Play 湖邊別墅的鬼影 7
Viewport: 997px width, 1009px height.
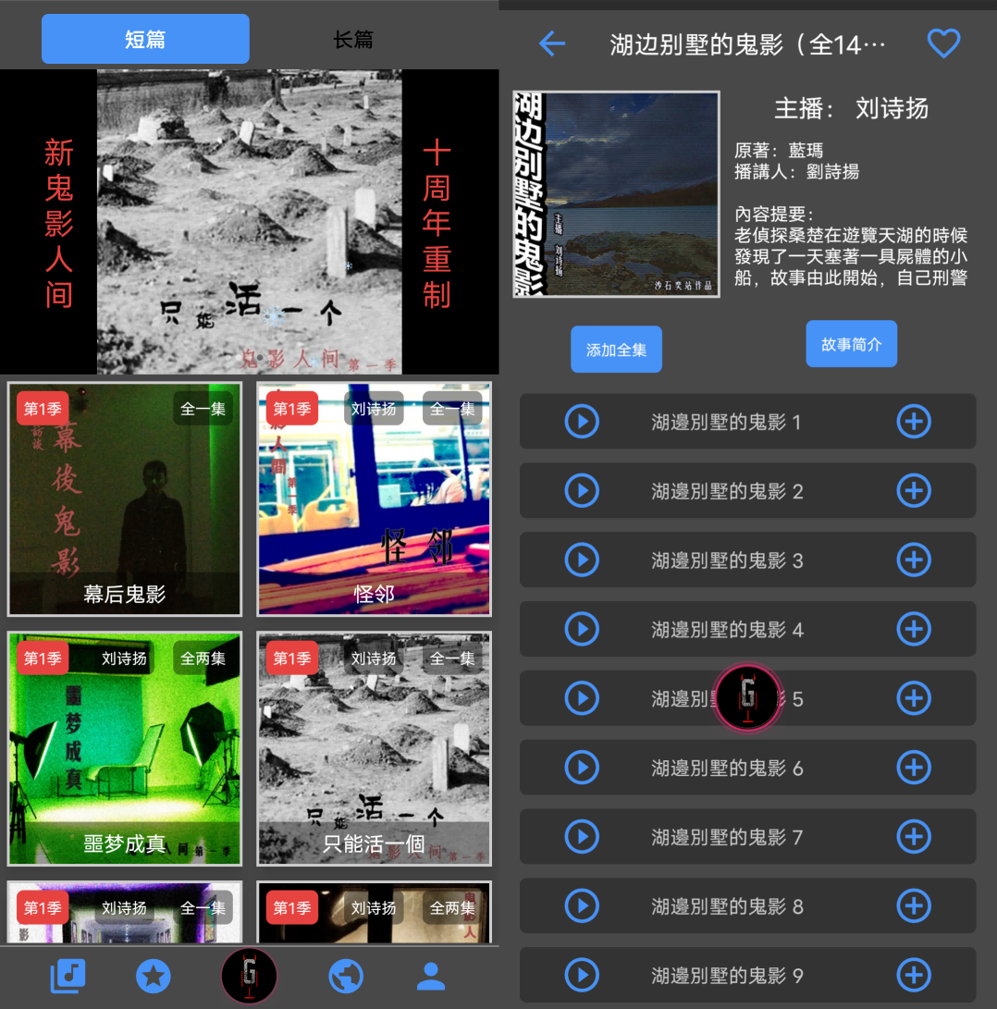582,837
